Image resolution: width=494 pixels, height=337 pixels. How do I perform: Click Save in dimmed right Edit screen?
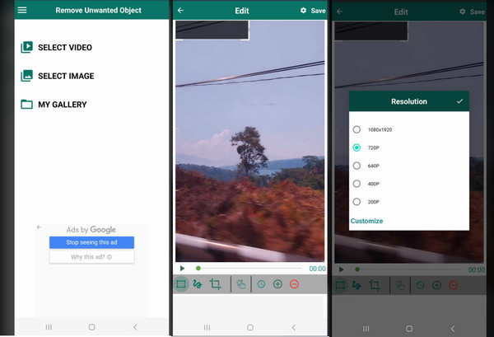(x=477, y=12)
